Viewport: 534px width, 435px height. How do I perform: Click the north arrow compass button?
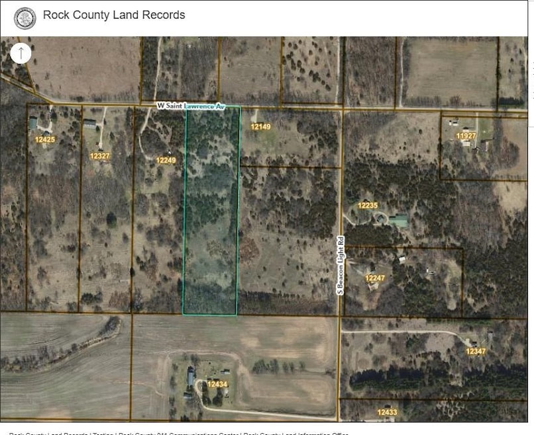[x=21, y=53]
